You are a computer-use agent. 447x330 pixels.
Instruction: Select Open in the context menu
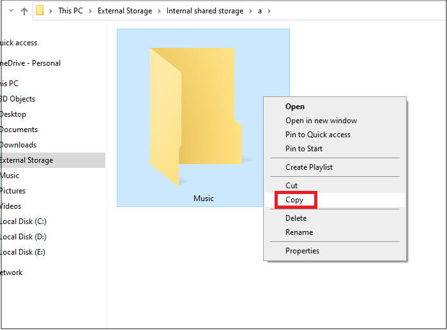(x=295, y=107)
